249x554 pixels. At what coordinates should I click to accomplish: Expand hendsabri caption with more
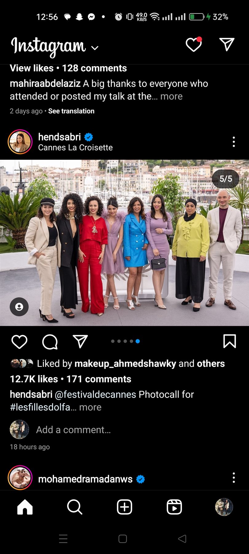click(90, 407)
